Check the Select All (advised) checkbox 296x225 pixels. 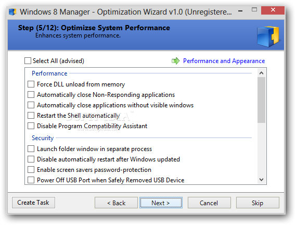point(28,61)
